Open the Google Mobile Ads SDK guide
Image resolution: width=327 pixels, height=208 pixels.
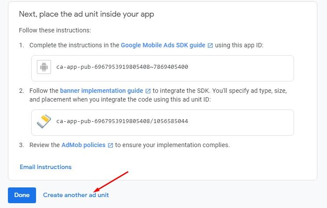coord(163,45)
